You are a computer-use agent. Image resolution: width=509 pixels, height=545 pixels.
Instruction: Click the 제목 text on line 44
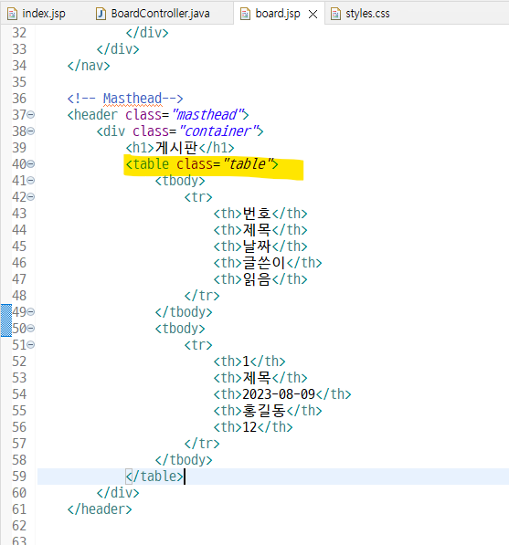click(257, 230)
